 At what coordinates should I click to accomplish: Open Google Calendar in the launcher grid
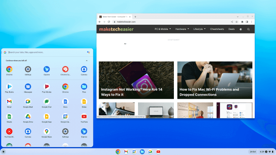pyautogui.click(x=65, y=116)
